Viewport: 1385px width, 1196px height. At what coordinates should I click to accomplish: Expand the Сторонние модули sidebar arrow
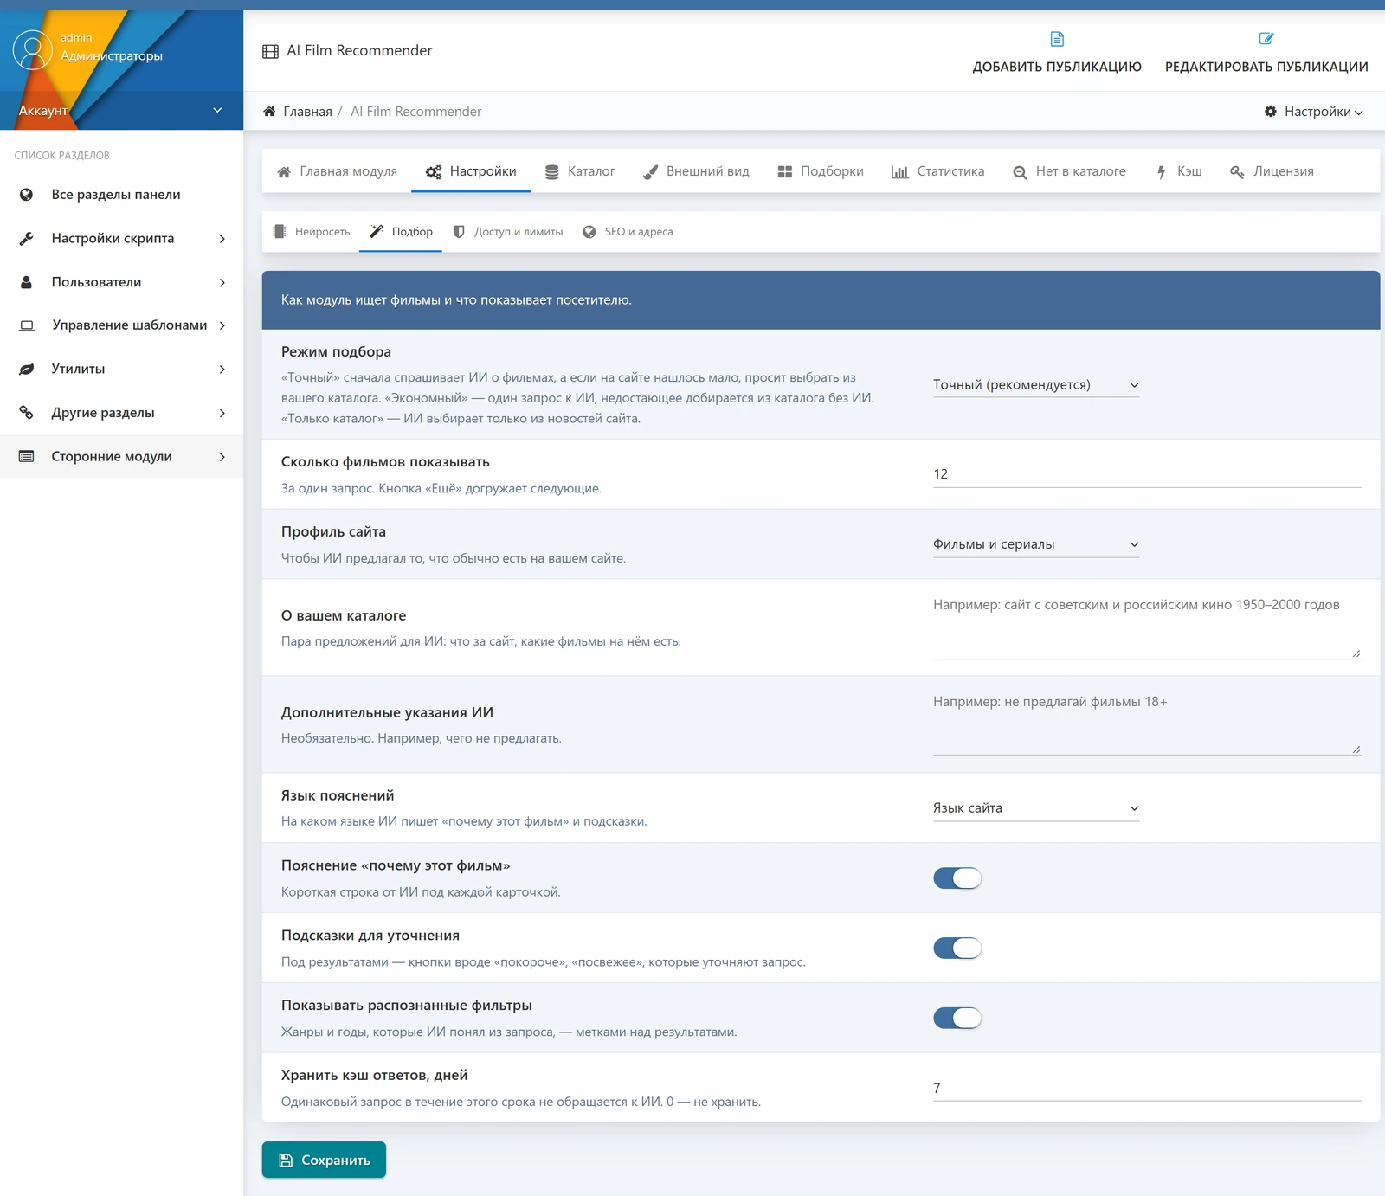222,457
